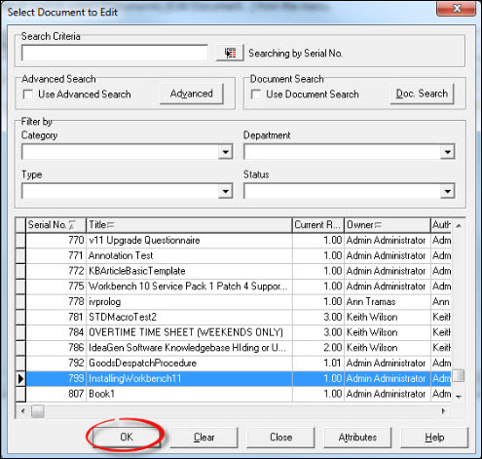Open the Type filter dropdown
This screenshot has width=482, height=459.
[x=225, y=191]
